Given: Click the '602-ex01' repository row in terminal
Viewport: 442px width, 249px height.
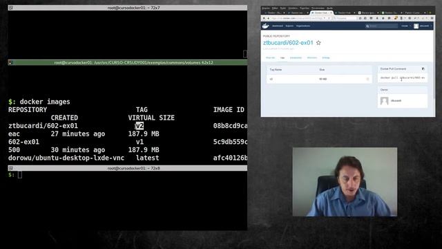Looking at the screenshot, I should tap(23, 142).
